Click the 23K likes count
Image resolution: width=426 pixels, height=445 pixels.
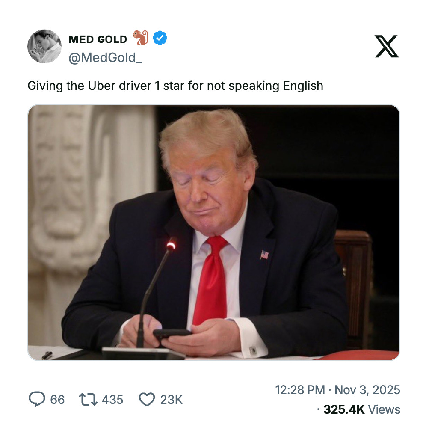(172, 400)
